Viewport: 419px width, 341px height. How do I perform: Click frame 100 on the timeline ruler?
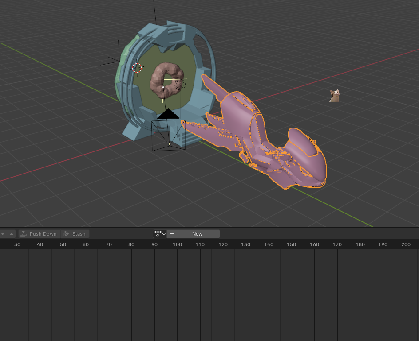(x=177, y=244)
